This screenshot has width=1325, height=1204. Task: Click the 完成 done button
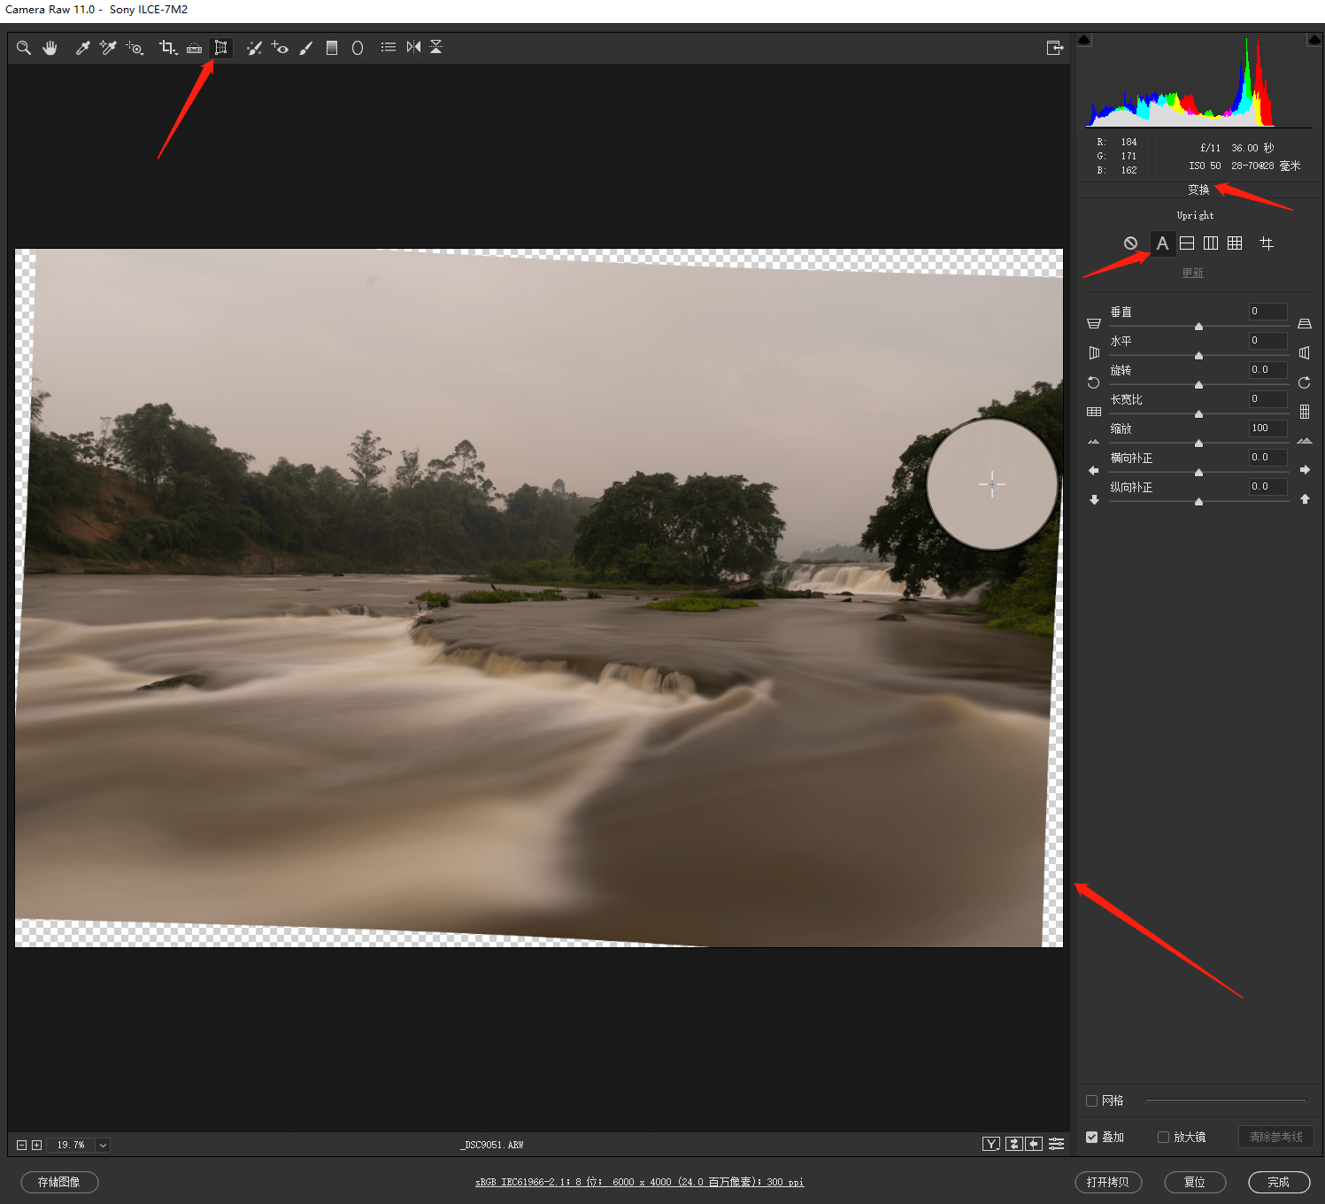(x=1278, y=1182)
